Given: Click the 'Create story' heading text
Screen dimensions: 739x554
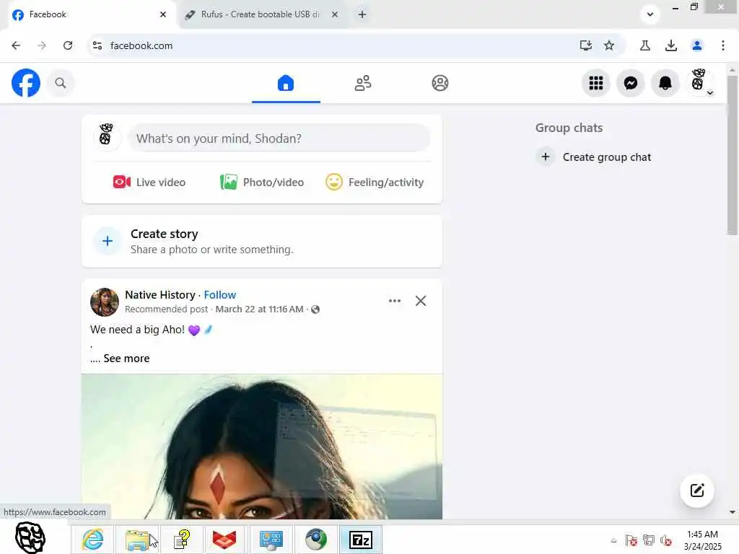Looking at the screenshot, I should click(164, 234).
